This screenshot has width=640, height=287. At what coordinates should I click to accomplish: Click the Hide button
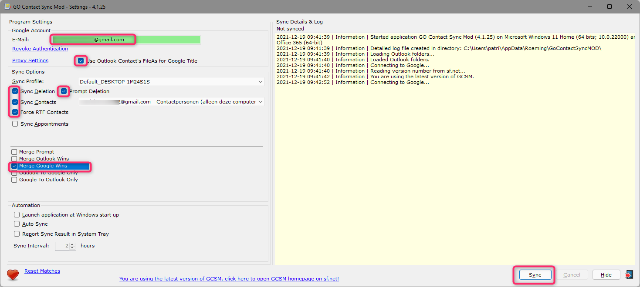[606, 275]
